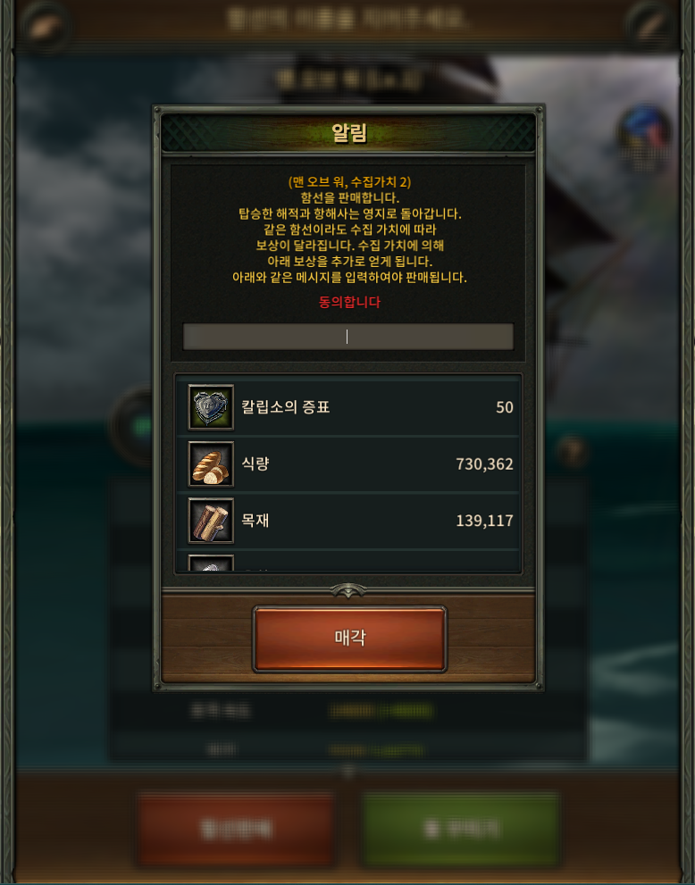Click the 맨 오브 워 ship name line
Screen dimensions: 695x885
(x=349, y=182)
